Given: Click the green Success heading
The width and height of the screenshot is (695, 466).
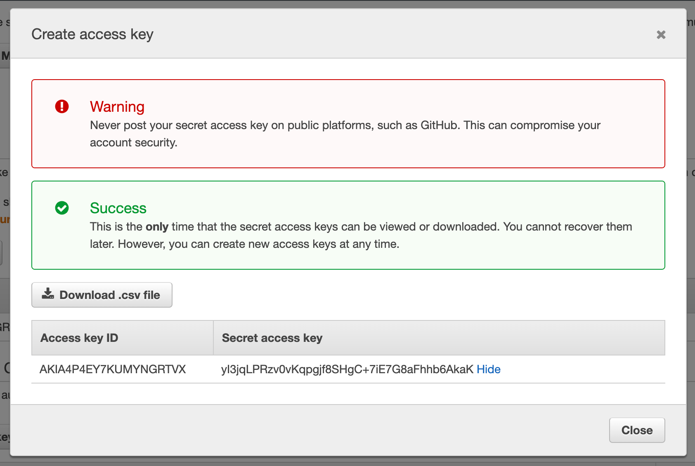Looking at the screenshot, I should point(118,208).
